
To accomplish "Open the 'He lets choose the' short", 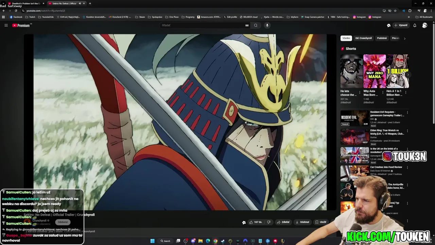I will [351, 71].
